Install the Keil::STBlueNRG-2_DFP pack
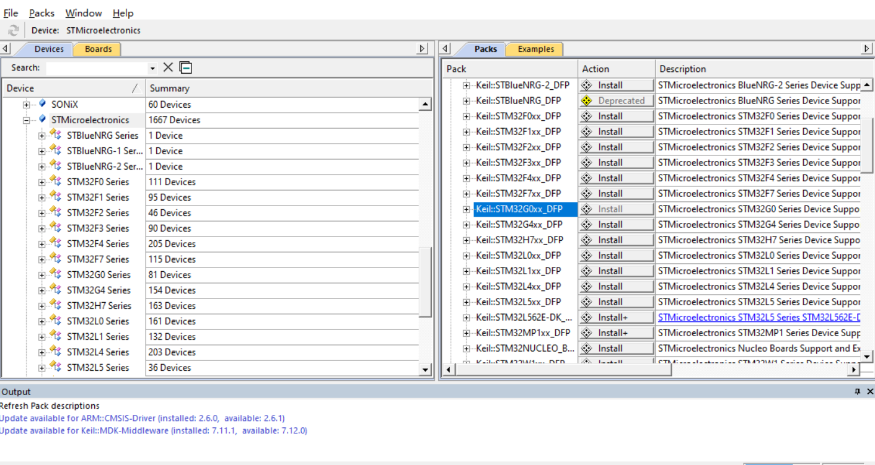This screenshot has width=875, height=465. (617, 85)
